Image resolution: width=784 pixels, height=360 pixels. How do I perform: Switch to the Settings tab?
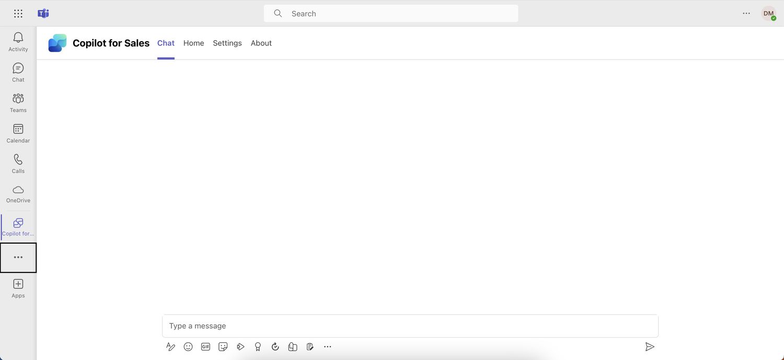click(x=227, y=43)
